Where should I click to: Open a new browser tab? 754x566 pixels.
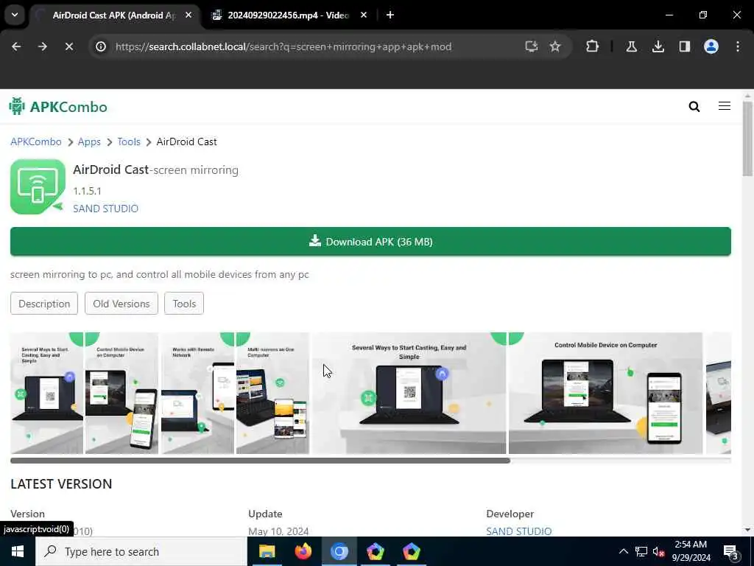(x=390, y=15)
